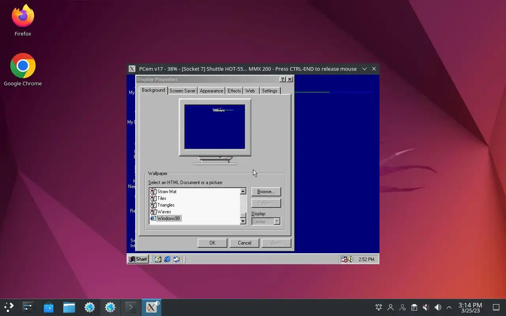Open the Effects tab

(x=234, y=91)
